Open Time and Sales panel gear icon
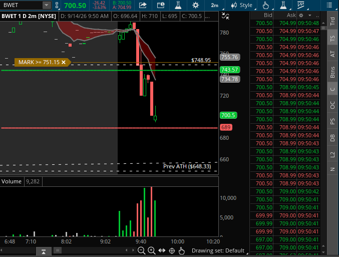This screenshot has height=257, width=339. 301,16
